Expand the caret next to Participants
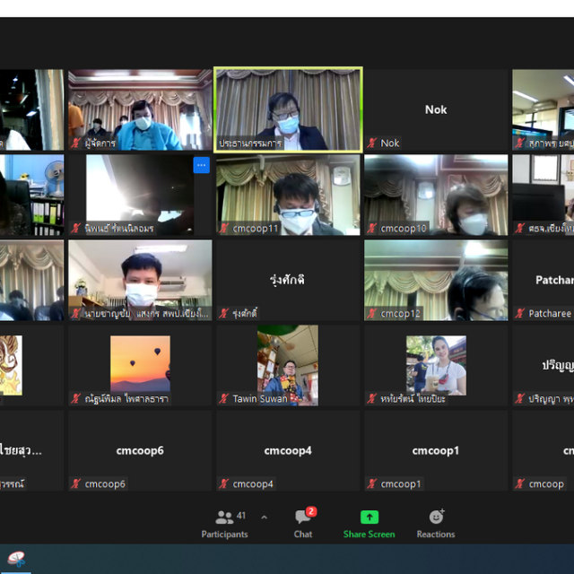Viewport: 574px width, 574px height. click(264, 517)
